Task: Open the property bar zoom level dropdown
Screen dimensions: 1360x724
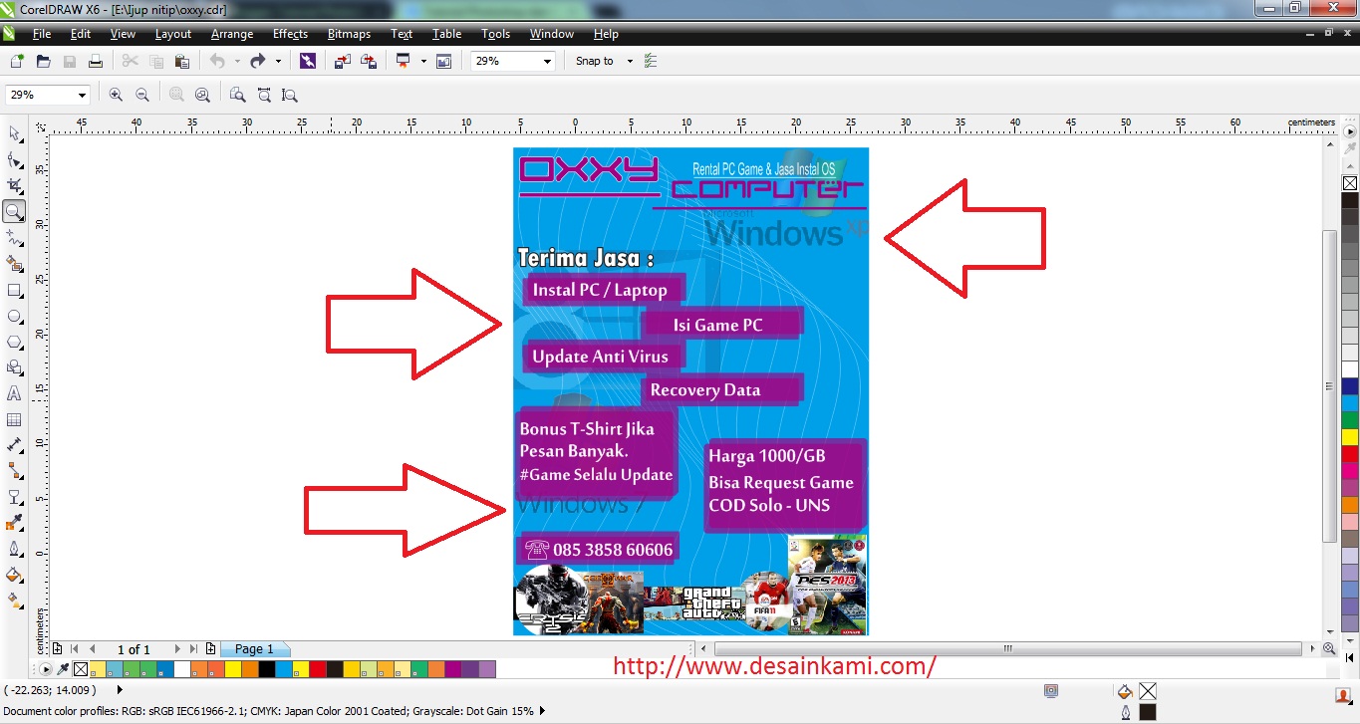Action: point(82,95)
